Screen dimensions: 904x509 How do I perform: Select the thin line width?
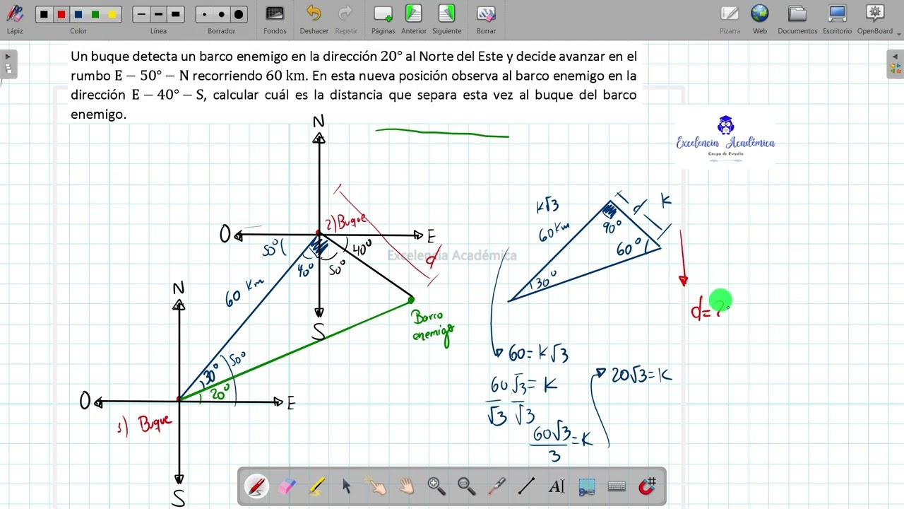click(142, 14)
